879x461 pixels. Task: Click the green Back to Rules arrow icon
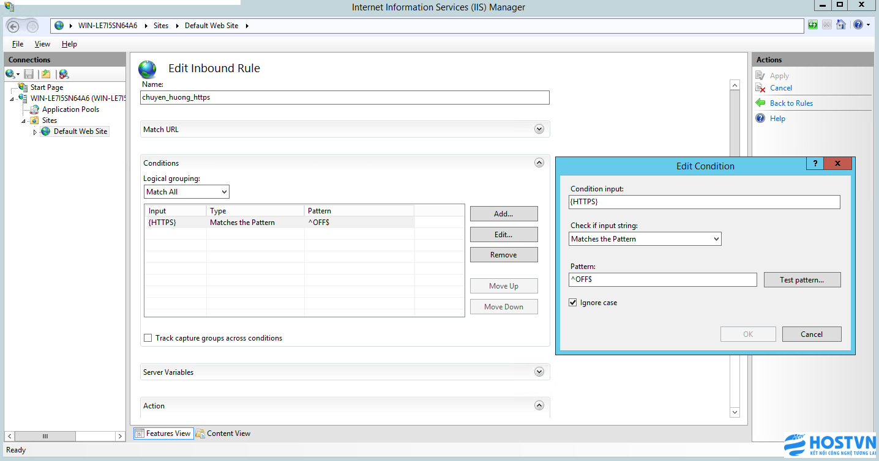(760, 103)
